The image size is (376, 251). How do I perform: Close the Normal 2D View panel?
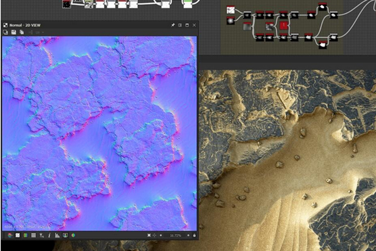[x=194, y=25]
